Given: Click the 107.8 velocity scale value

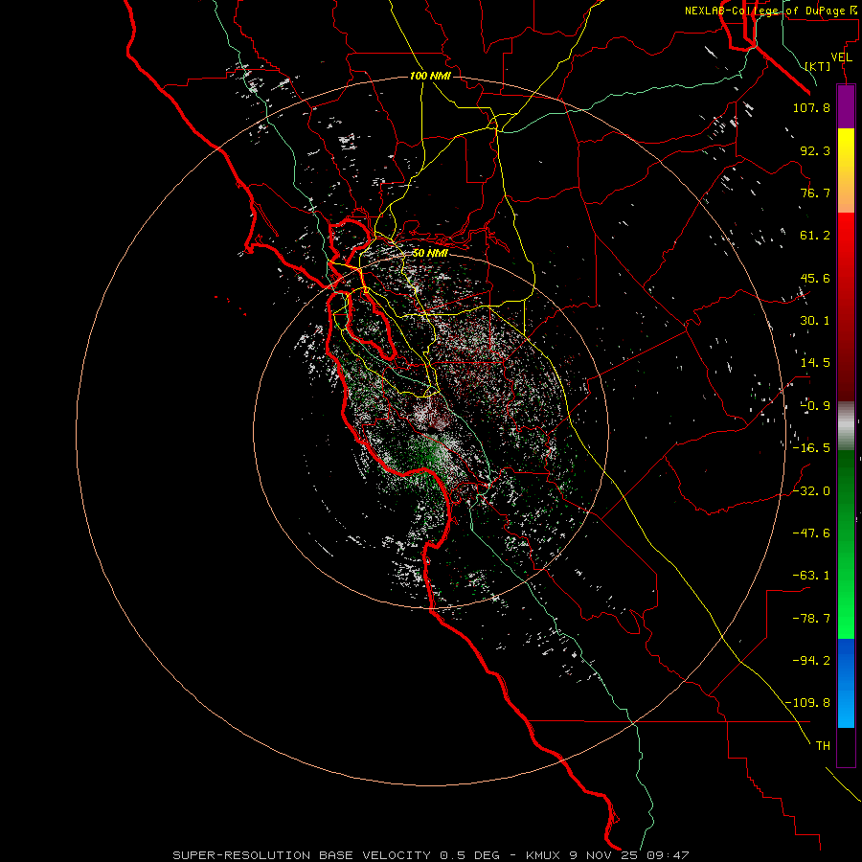Looking at the screenshot, I should tap(811, 107).
